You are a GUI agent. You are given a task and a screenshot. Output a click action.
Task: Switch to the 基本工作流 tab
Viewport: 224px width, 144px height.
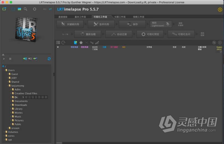click(x=80, y=17)
